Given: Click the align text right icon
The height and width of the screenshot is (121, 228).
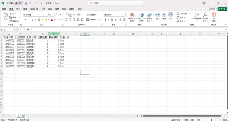Looking at the screenshot, I should [x=74, y=19].
